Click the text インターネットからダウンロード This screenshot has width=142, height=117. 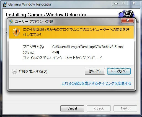(x=77, y=58)
